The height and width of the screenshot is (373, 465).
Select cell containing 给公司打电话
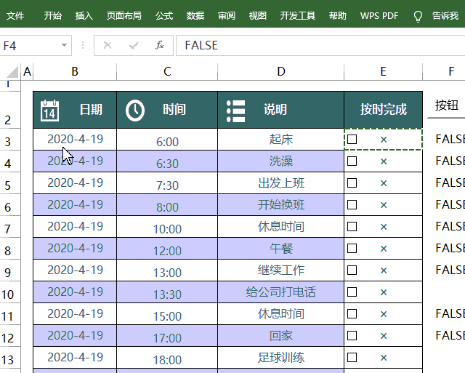click(281, 292)
